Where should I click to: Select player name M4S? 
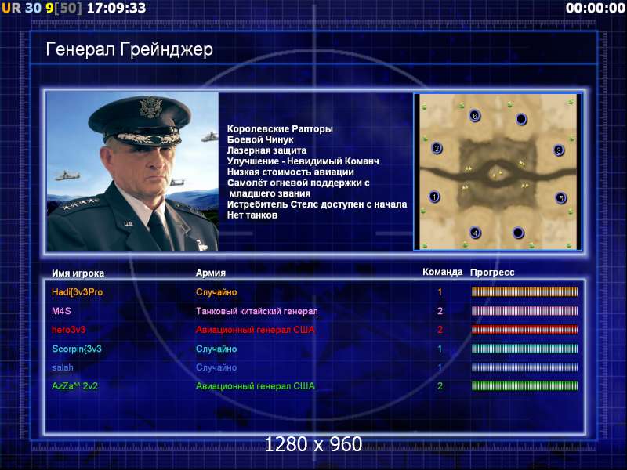pos(61,310)
